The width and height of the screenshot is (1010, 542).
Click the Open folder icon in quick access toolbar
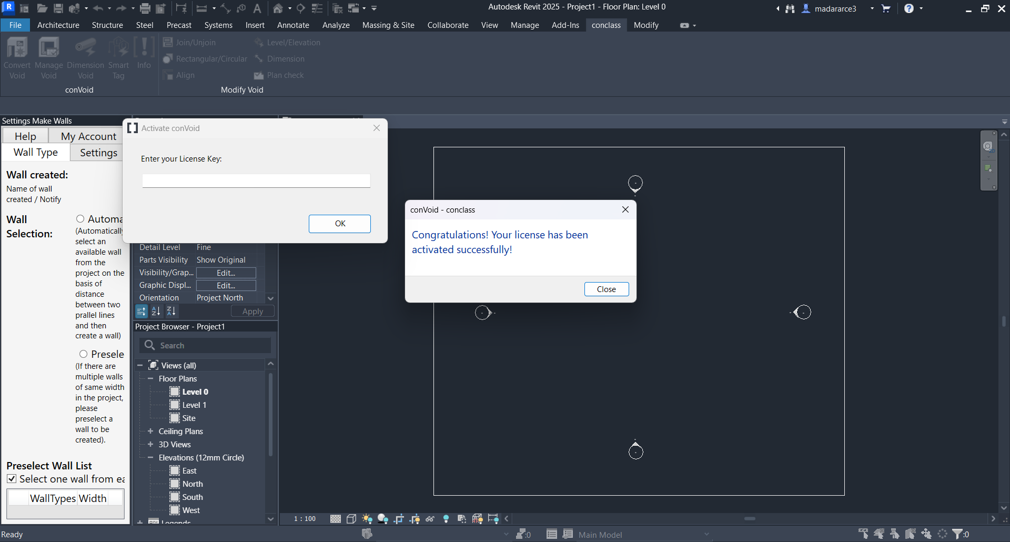(x=42, y=8)
